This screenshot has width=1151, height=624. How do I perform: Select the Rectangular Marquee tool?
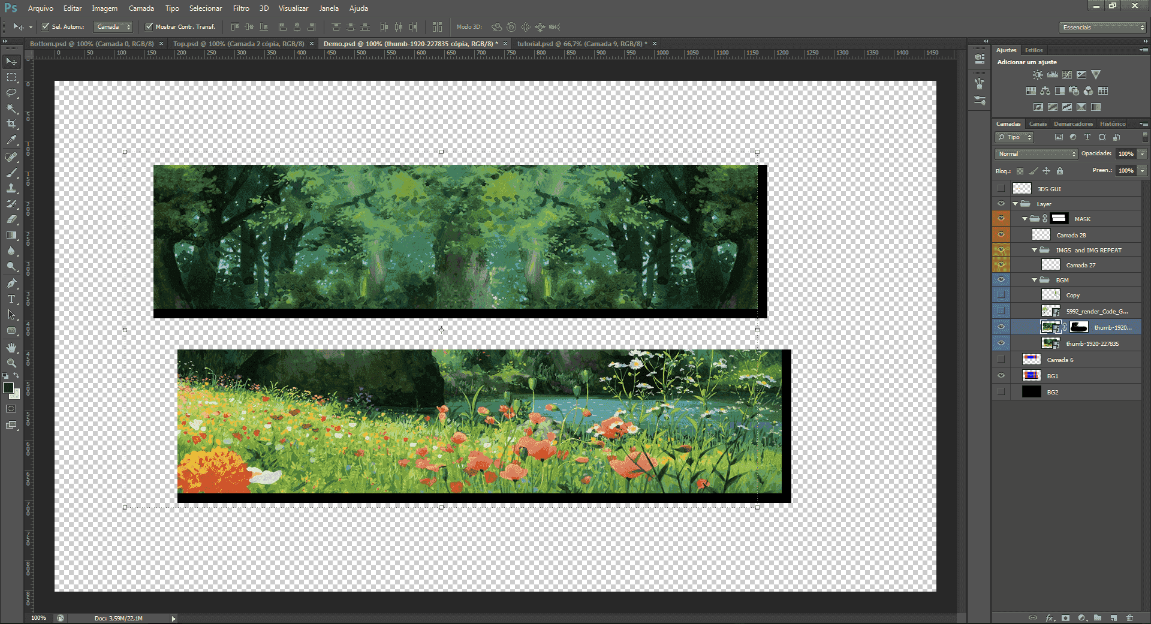pos(11,77)
